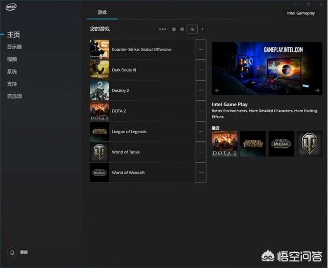Open the World of Tanks options menu
The height and width of the screenshot is (268, 328).
pyautogui.click(x=200, y=152)
